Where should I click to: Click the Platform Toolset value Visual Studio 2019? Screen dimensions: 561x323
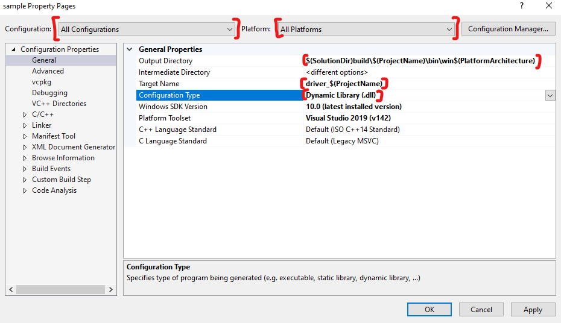coord(348,118)
